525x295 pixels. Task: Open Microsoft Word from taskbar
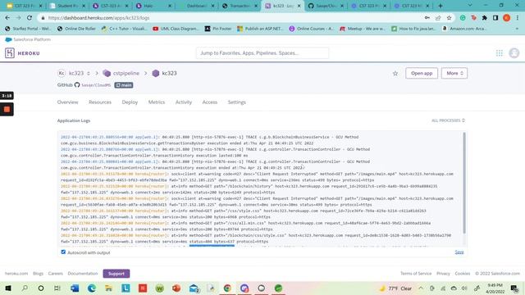click(75, 288)
